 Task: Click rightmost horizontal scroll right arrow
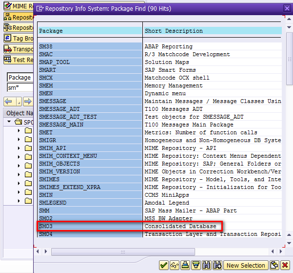[281, 252]
